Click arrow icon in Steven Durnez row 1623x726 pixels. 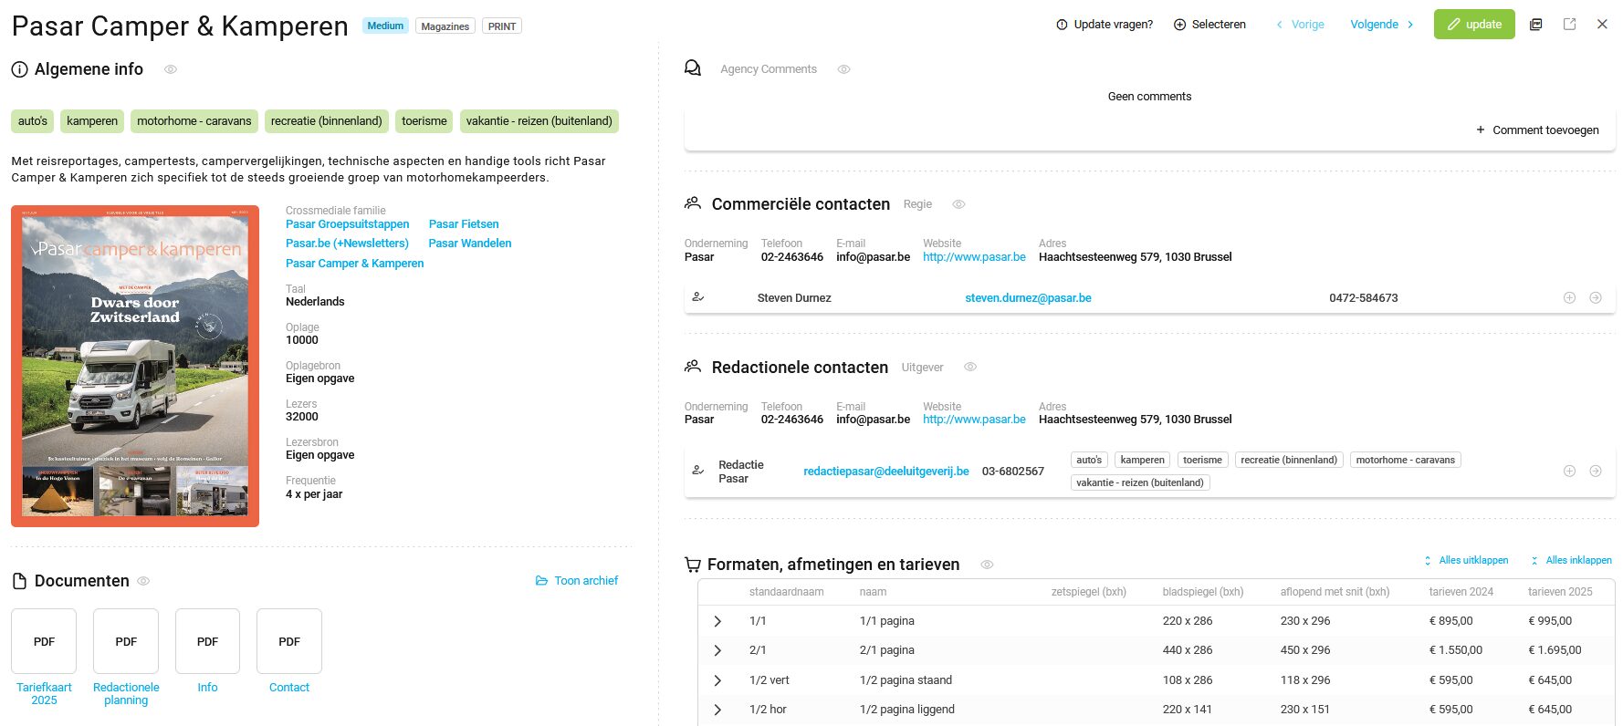click(x=1595, y=298)
